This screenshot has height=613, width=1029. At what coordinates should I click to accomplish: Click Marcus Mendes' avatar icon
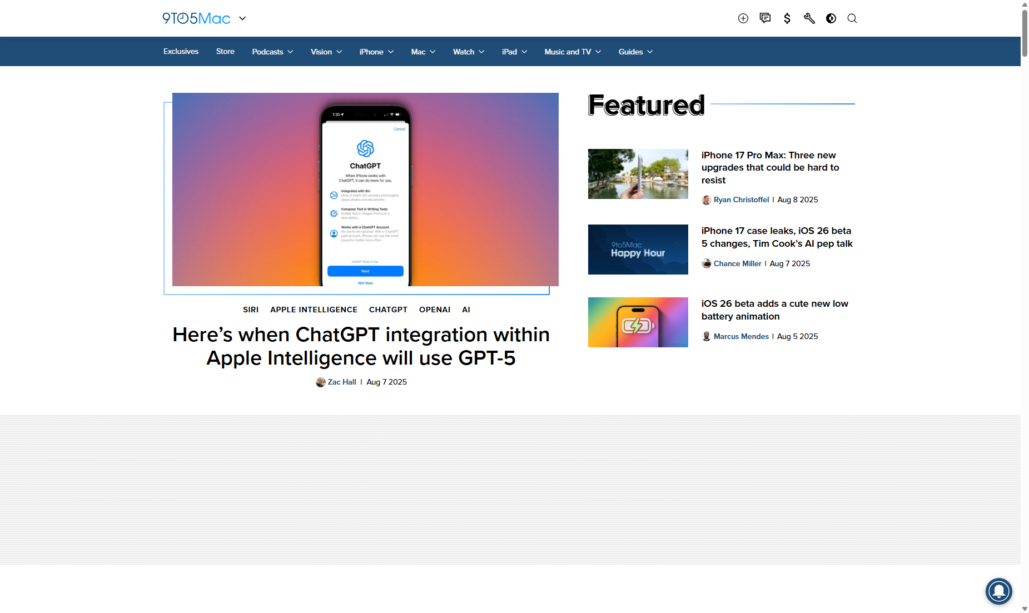707,336
